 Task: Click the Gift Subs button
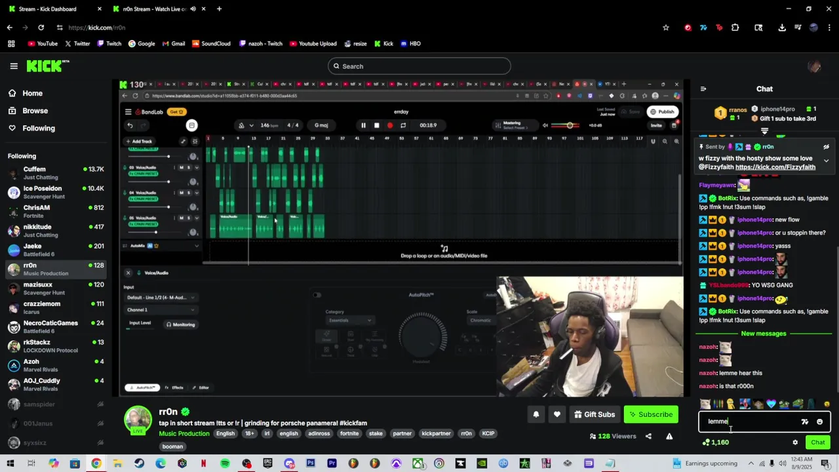pyautogui.click(x=595, y=414)
